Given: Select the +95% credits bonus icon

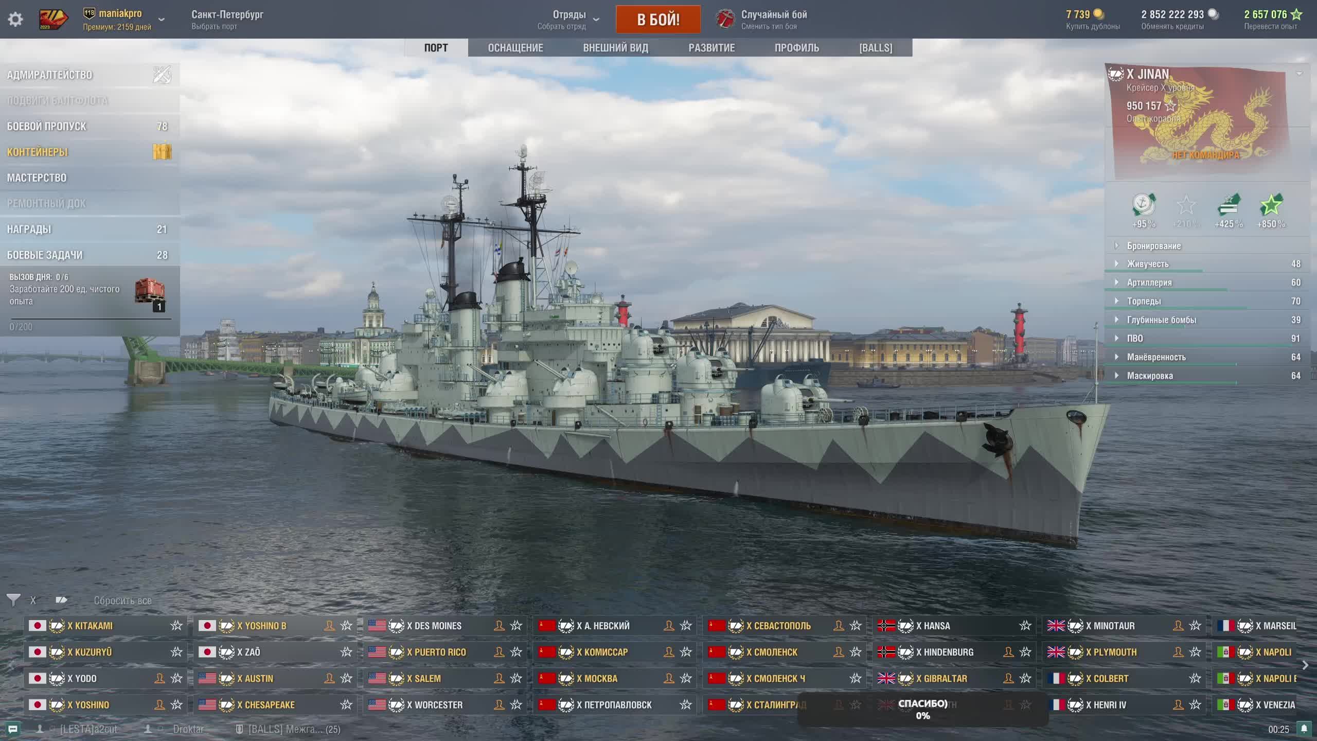Looking at the screenshot, I should point(1144,205).
